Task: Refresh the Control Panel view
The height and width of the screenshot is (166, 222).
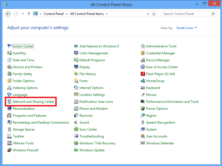Action: [x=154, y=14]
